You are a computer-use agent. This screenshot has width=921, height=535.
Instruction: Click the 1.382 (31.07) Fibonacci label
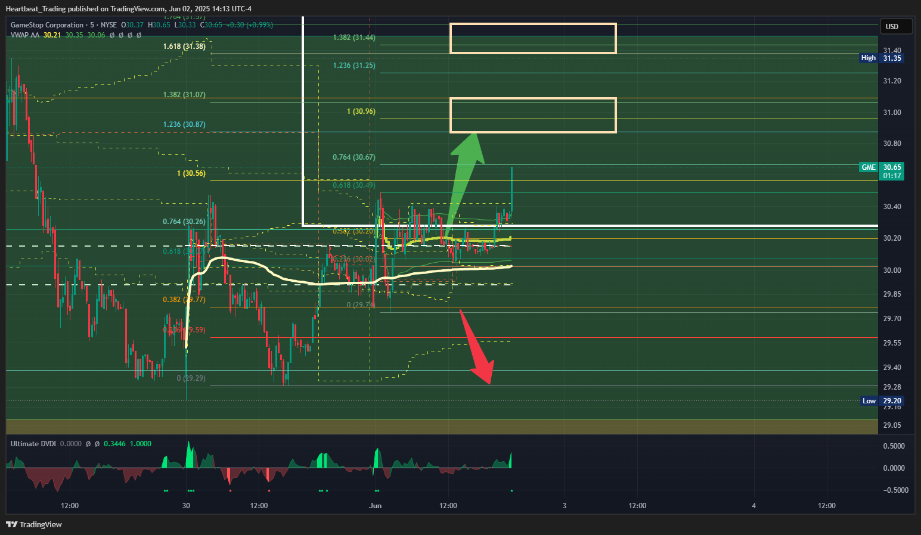184,95
